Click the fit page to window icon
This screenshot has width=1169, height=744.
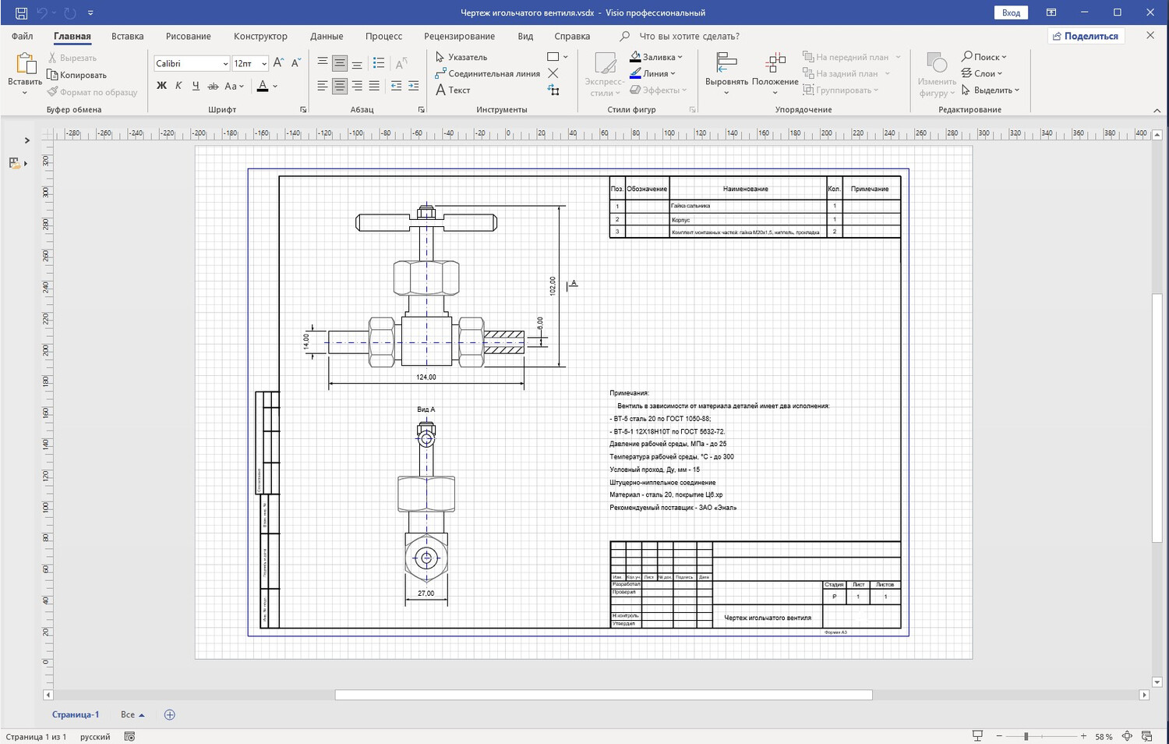click(1127, 736)
